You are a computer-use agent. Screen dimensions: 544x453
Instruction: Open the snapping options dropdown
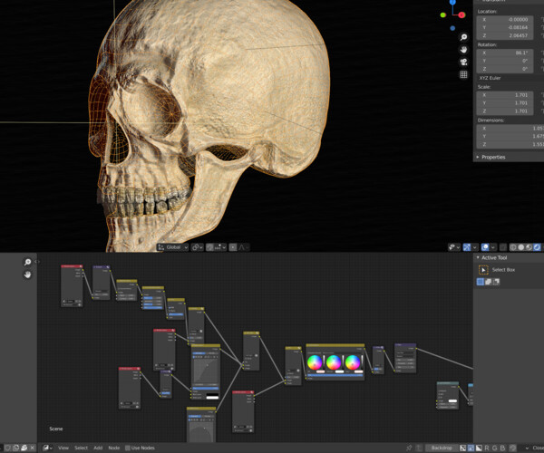(x=220, y=247)
